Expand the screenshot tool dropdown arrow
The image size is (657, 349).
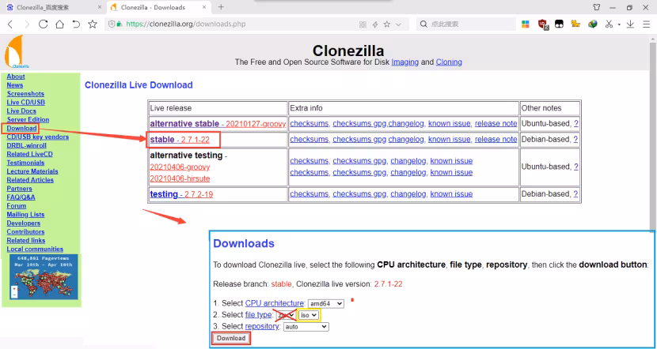click(x=619, y=24)
